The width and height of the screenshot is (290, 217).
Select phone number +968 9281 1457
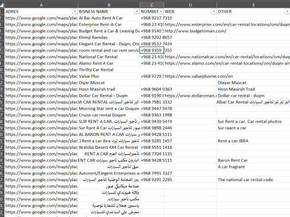click(152, 141)
